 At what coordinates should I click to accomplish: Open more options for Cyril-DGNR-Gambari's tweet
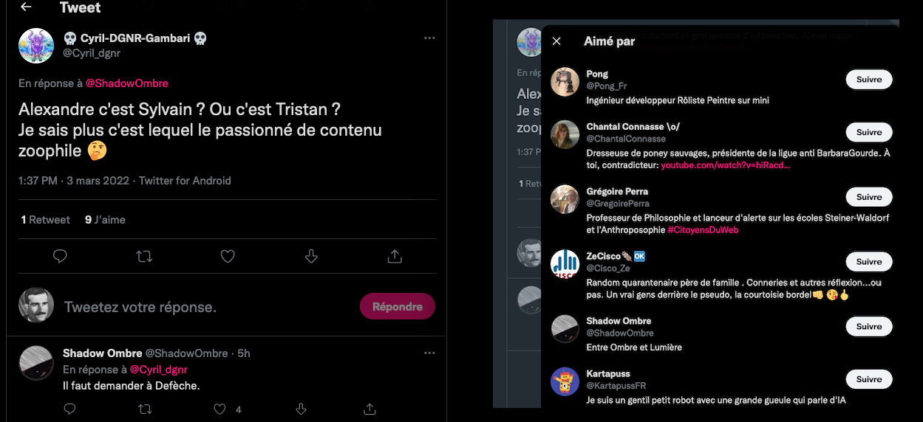tap(429, 38)
